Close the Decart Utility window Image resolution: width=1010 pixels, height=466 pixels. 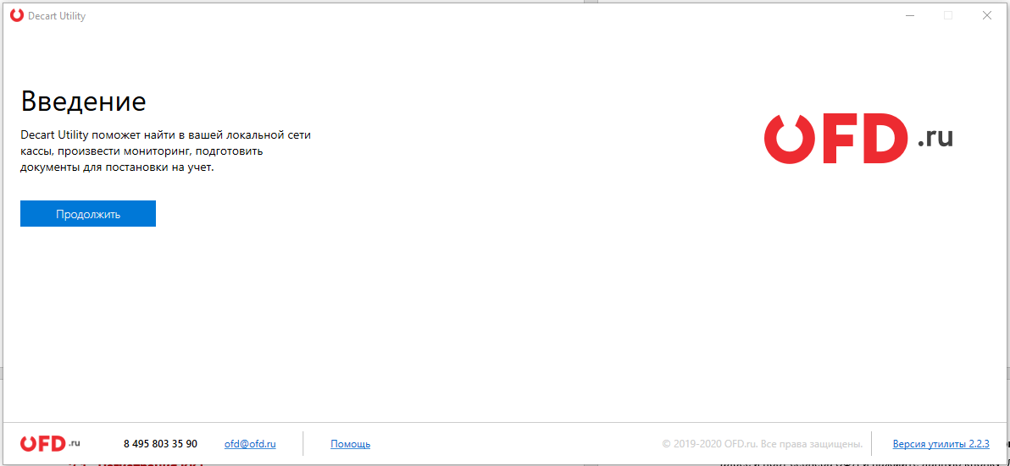click(x=987, y=16)
